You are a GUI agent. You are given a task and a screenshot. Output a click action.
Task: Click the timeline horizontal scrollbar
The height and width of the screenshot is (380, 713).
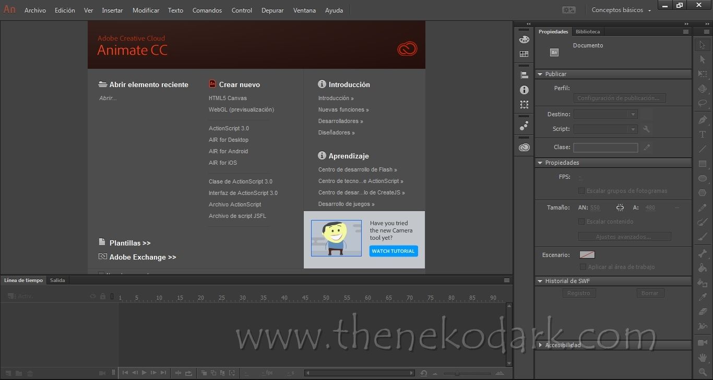pyautogui.click(x=360, y=373)
